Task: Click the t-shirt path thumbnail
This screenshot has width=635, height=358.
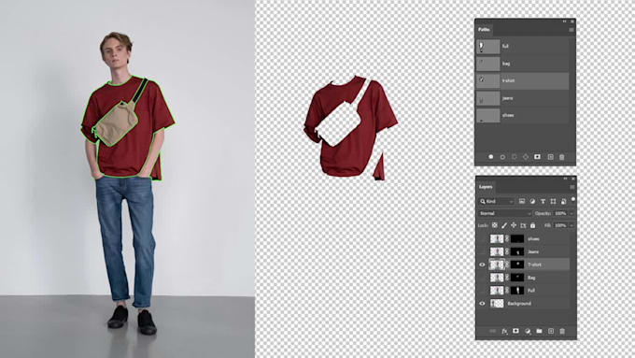Action: click(488, 80)
